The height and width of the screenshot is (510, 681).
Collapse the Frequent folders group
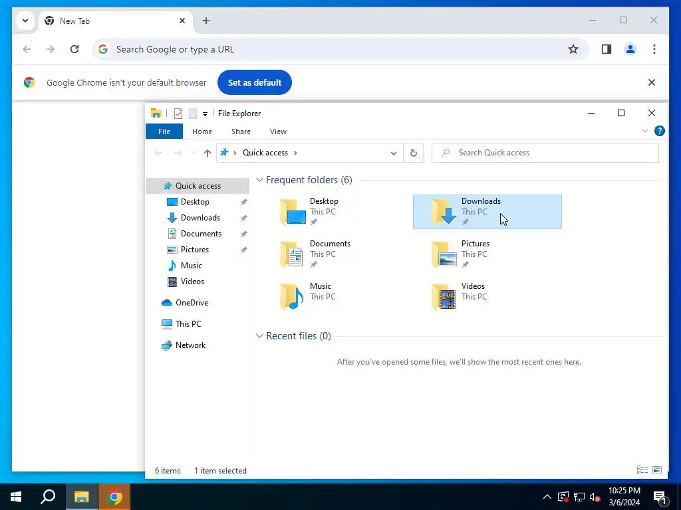[x=259, y=179]
